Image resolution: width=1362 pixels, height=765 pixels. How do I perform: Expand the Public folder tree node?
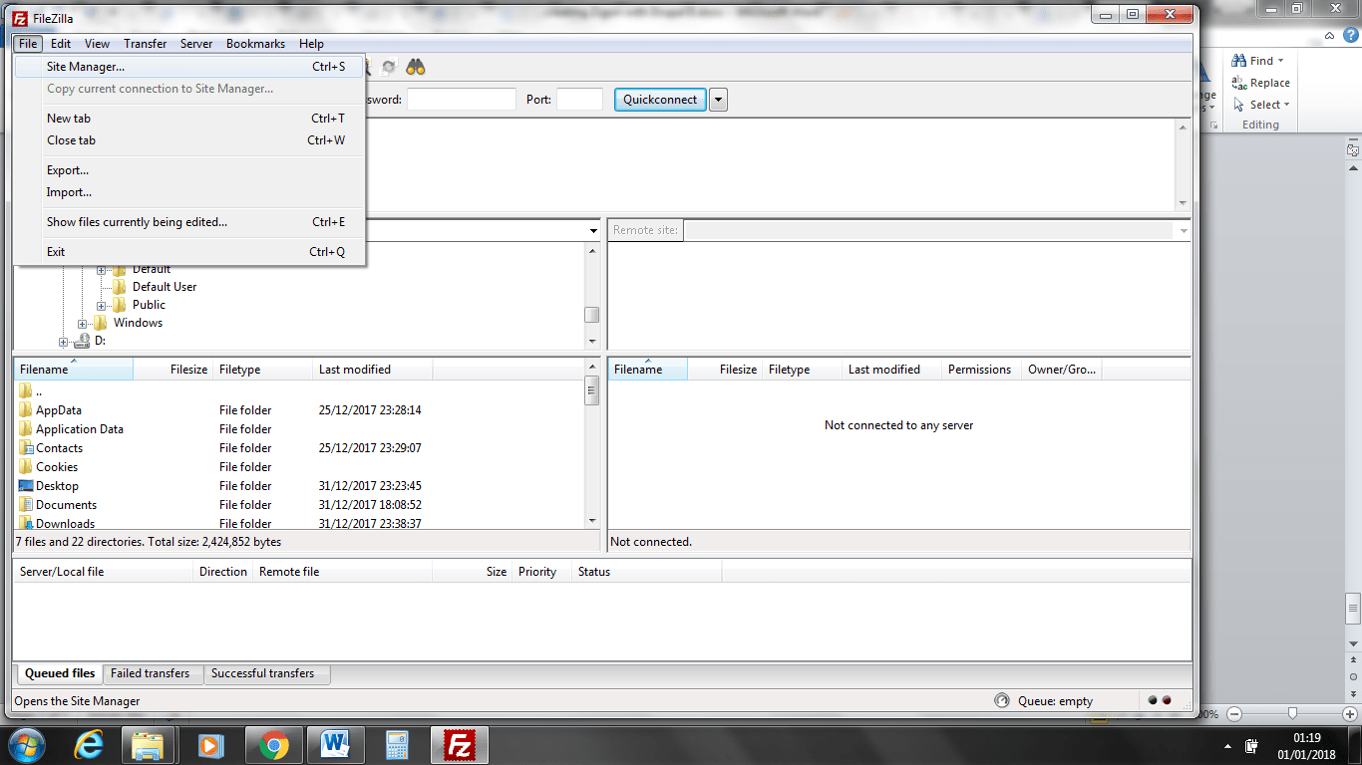pyautogui.click(x=102, y=305)
